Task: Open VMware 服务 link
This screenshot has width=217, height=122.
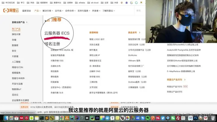Action: 134,61
